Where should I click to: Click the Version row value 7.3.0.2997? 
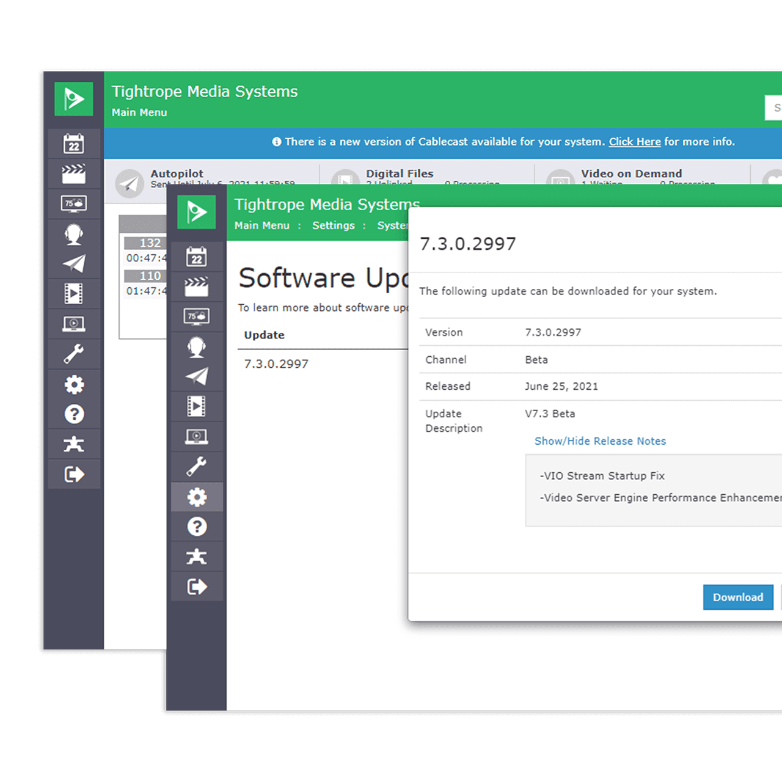coord(553,332)
